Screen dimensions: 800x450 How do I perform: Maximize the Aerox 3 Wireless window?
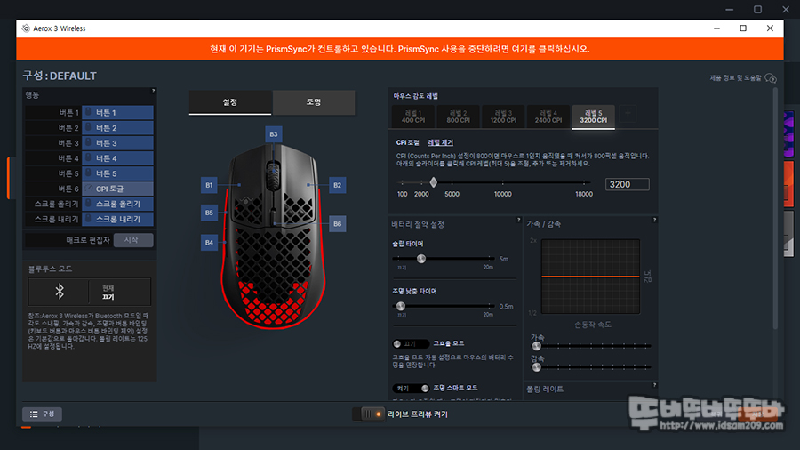click(x=743, y=28)
